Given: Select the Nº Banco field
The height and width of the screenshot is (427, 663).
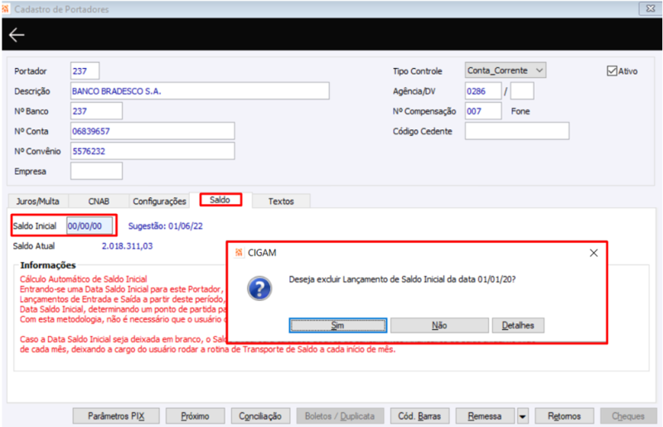Looking at the screenshot, I should tap(96, 111).
